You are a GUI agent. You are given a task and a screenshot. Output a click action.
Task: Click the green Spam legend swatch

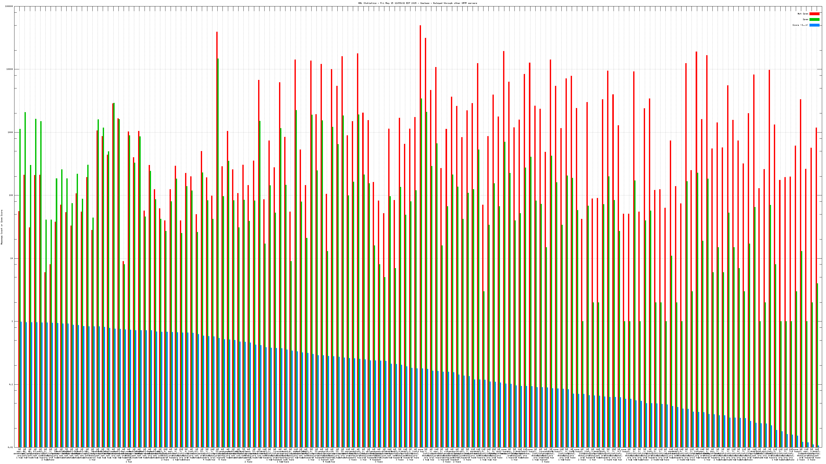click(x=814, y=20)
